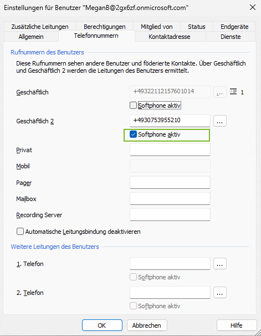The height and width of the screenshot is (336, 261).
Task: Switch to the Endgeräte tab
Action: pos(234,27)
